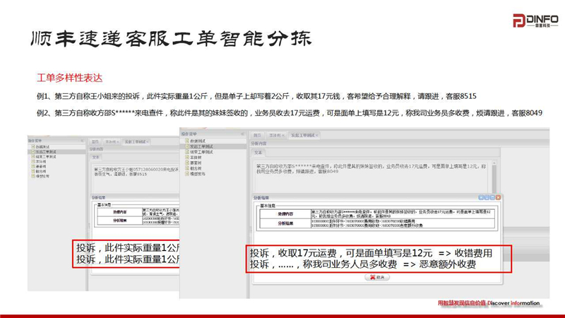Click the document icon beside 模型发布 in right screenshot's tree

click(x=188, y=174)
